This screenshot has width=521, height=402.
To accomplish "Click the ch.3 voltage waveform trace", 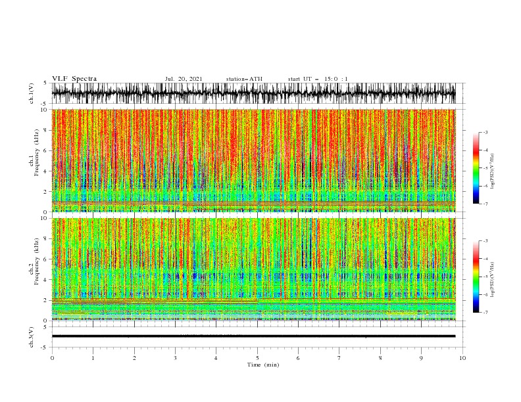I will (x=253, y=336).
